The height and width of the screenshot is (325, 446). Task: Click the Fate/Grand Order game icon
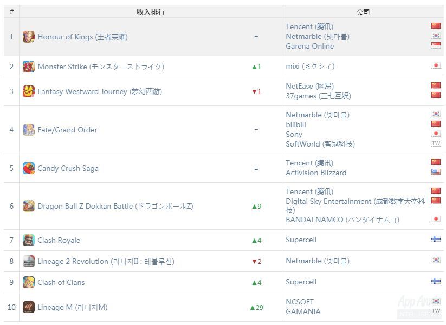[x=29, y=130]
